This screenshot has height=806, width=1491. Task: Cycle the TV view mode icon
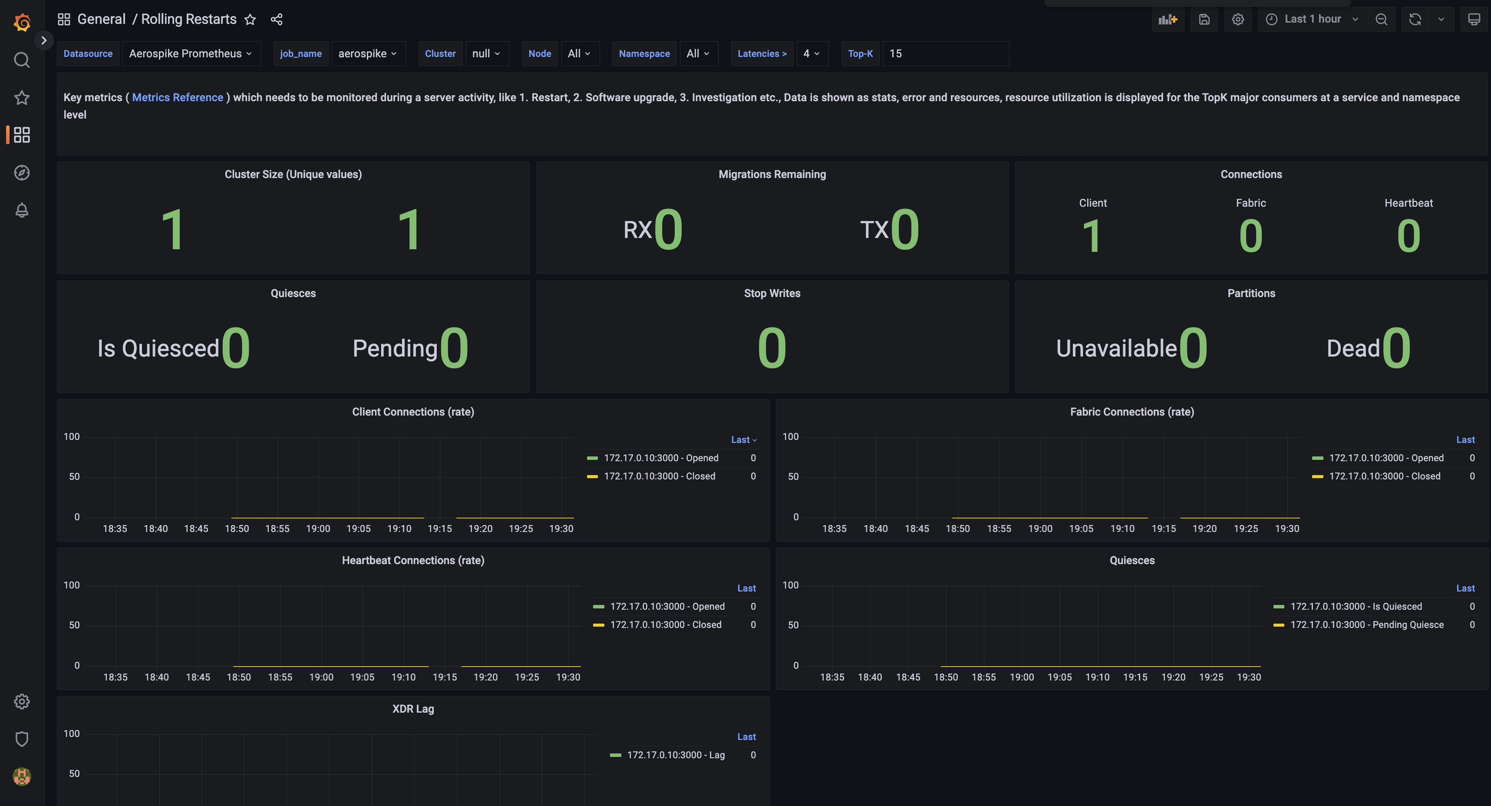point(1474,20)
